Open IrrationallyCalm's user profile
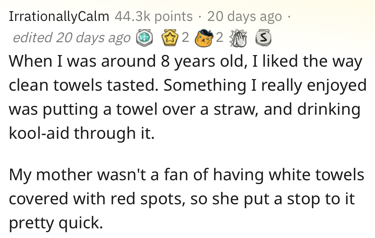Viewport: 375px width, 238px height. pos(59,16)
